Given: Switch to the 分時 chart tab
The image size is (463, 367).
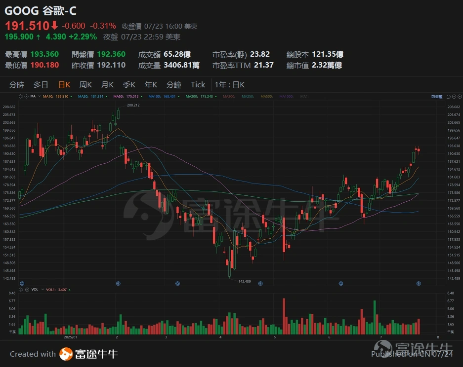Looking at the screenshot, I should [x=16, y=85].
